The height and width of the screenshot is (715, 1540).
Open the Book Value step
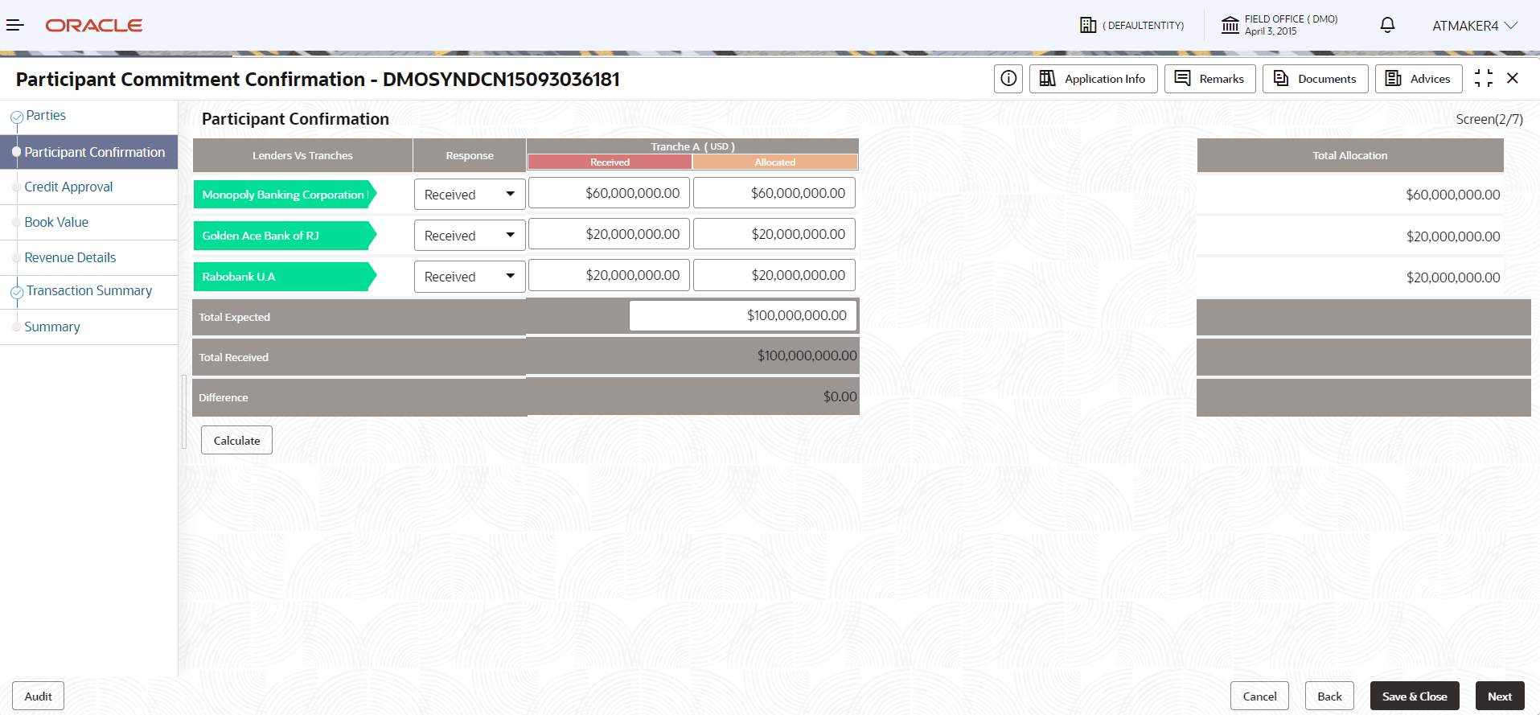point(56,222)
